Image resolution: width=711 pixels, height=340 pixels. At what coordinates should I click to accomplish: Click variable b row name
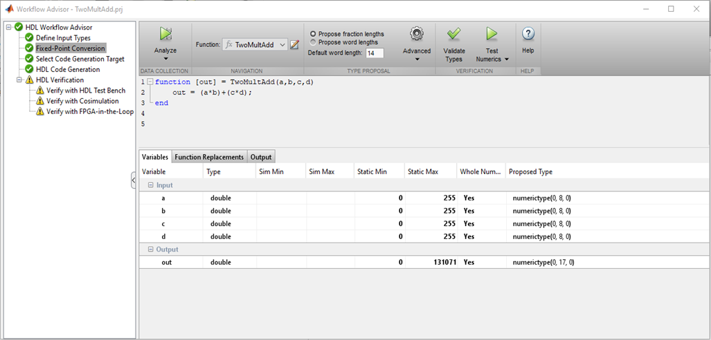163,211
